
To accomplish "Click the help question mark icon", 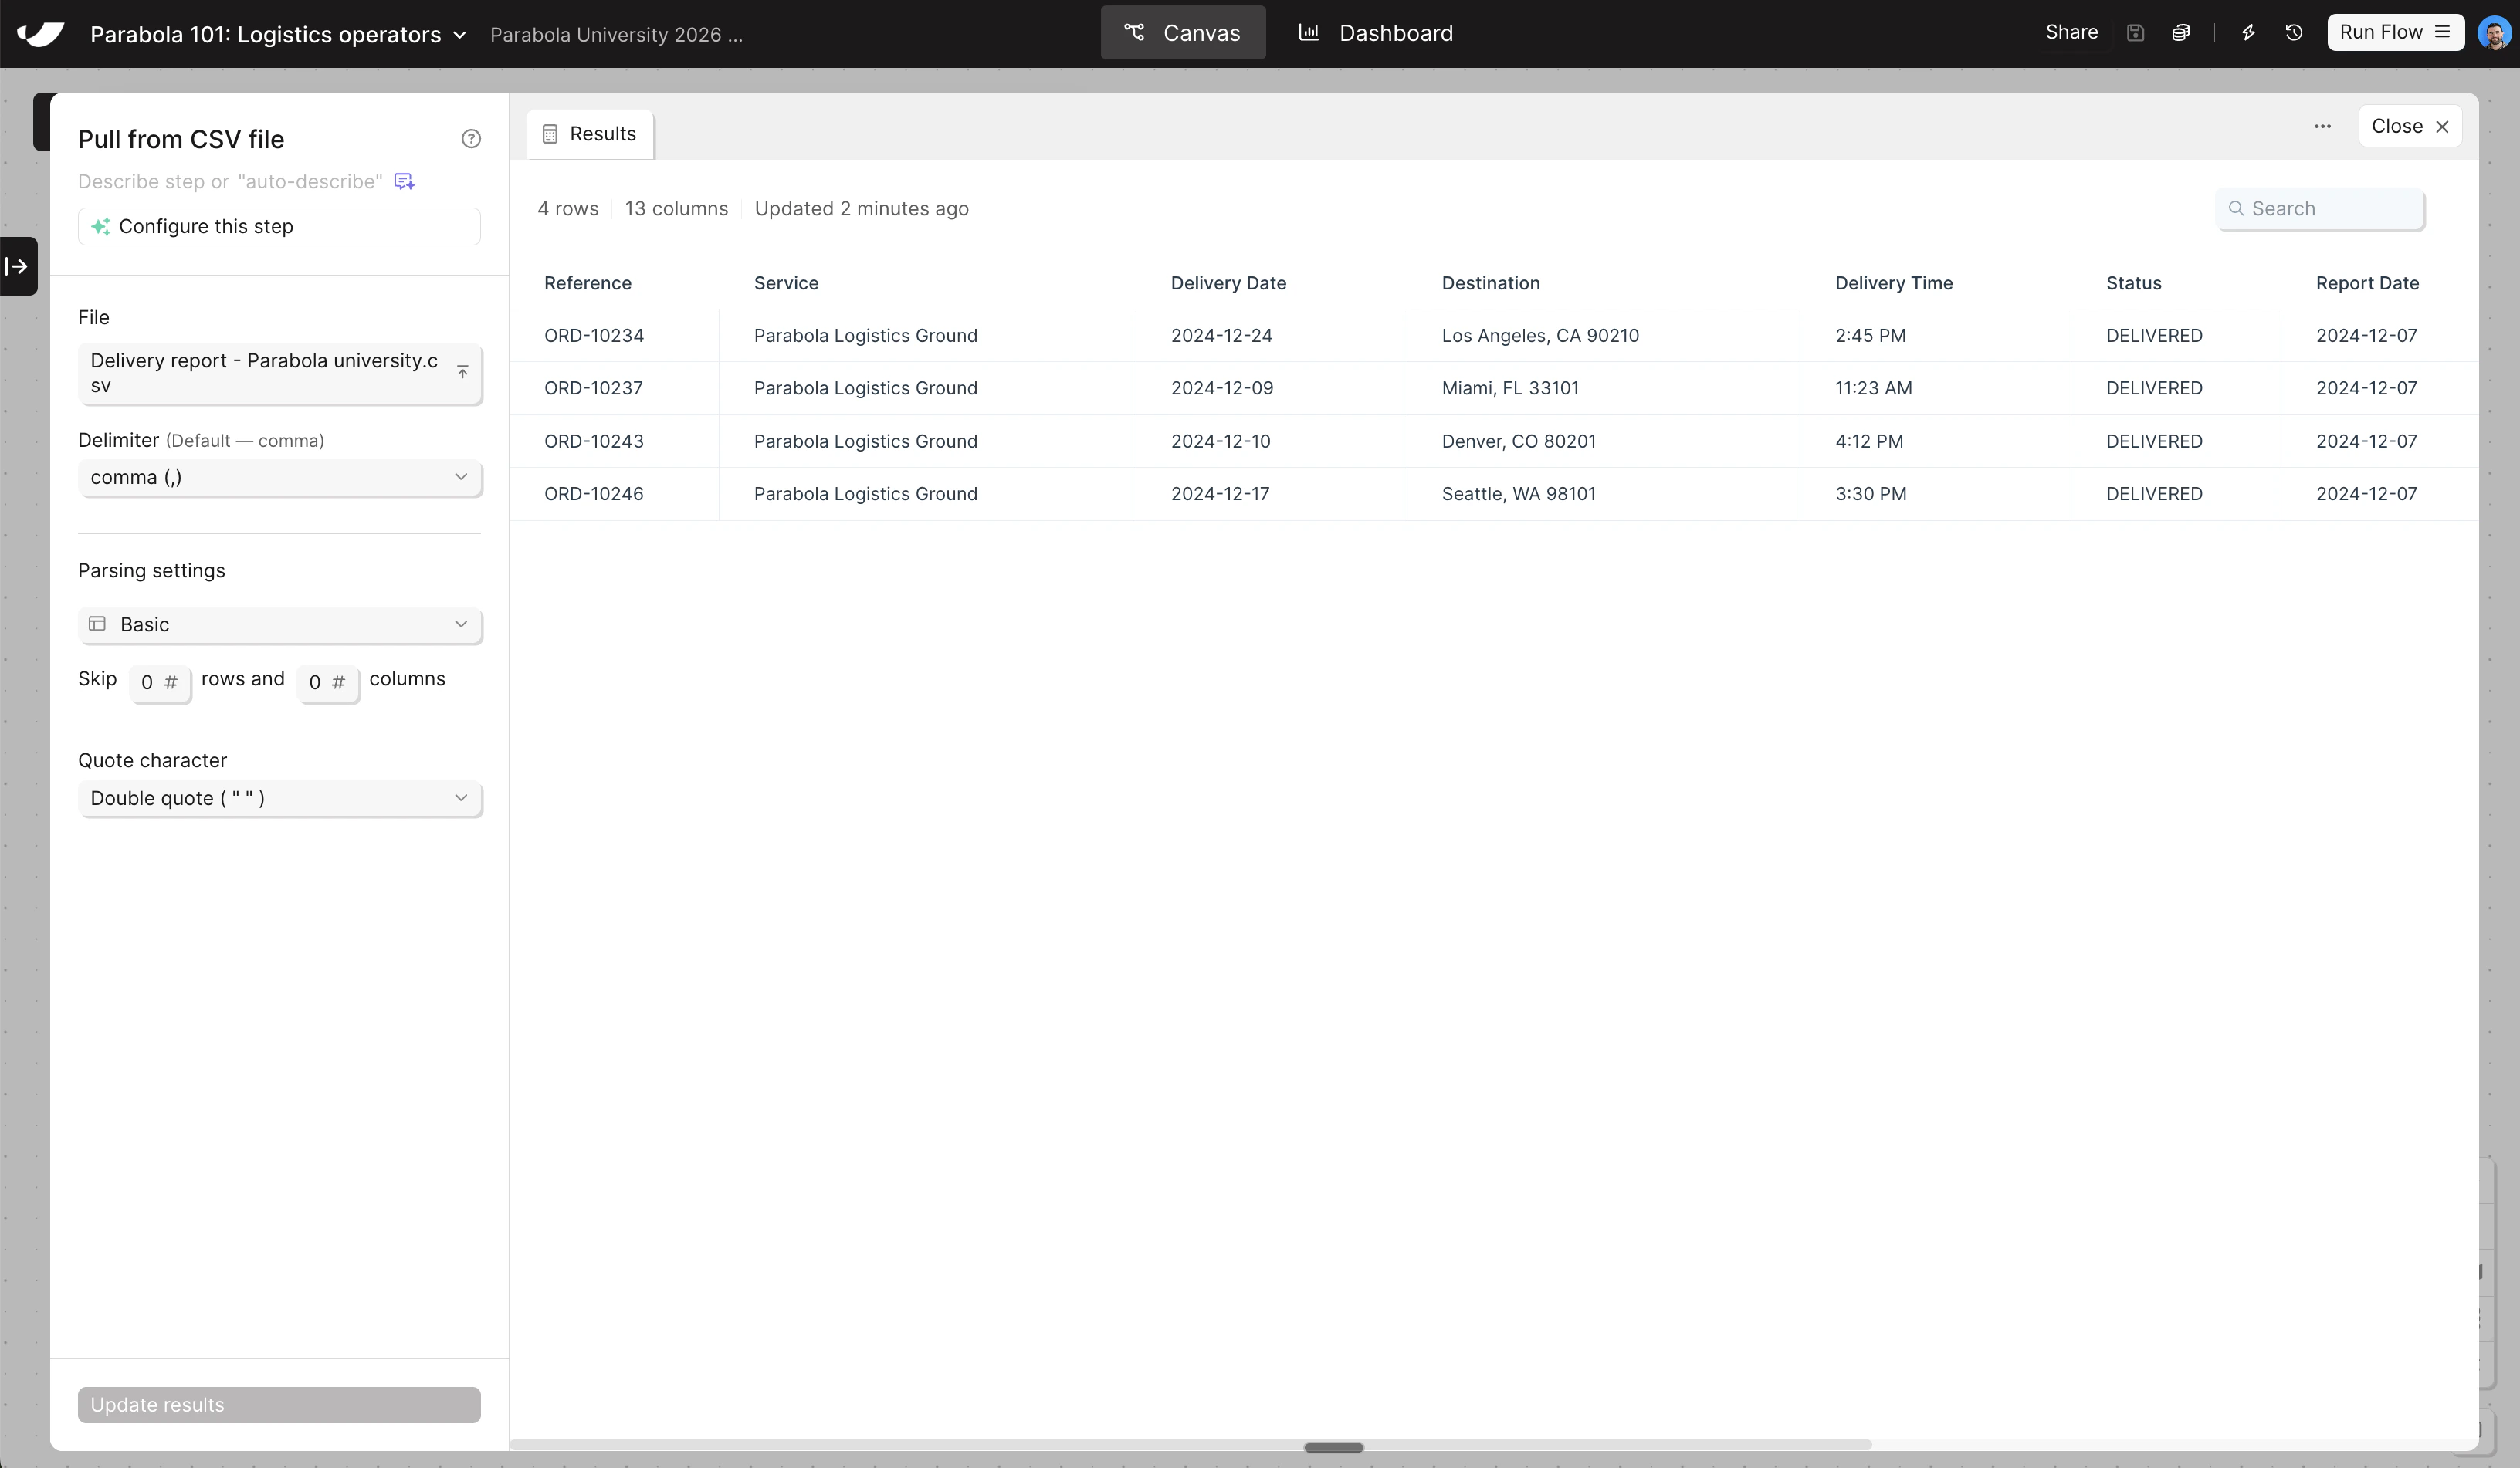I will point(471,139).
